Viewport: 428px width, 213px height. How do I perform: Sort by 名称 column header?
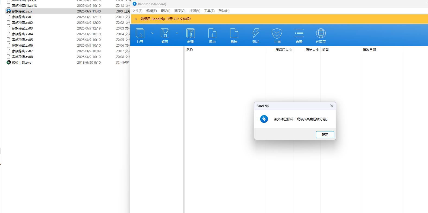[x=190, y=50]
